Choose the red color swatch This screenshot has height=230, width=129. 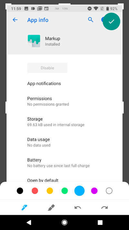[35, 191]
